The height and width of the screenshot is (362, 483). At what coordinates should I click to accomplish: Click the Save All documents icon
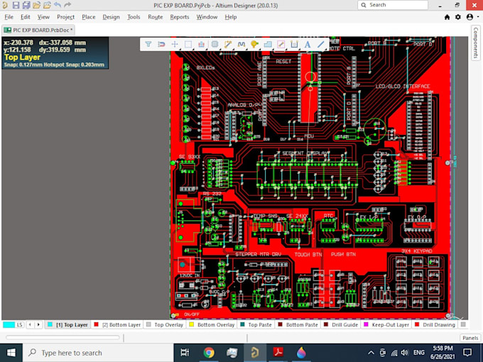[x=26, y=5]
